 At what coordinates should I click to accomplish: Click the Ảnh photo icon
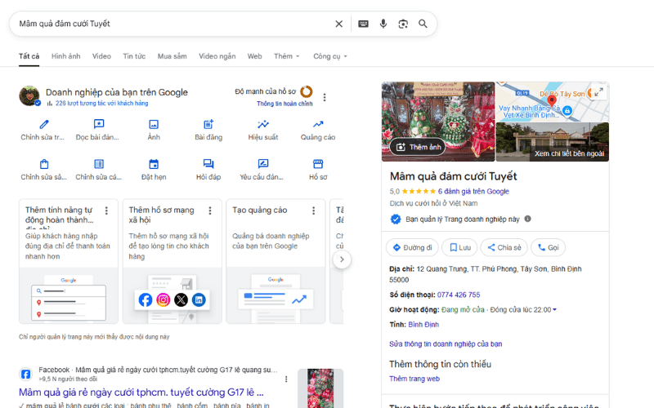click(154, 125)
